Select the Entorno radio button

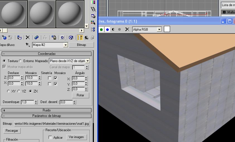click(x=20, y=61)
